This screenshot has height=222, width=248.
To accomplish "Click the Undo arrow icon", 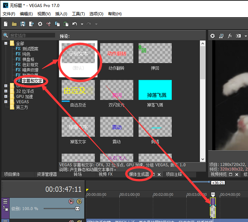I will point(74,24).
